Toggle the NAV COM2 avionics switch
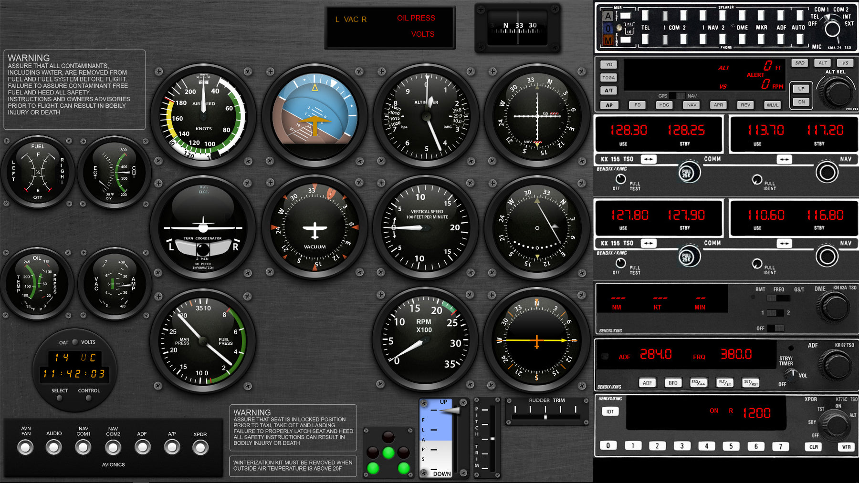Image resolution: width=859 pixels, height=483 pixels. point(113,447)
